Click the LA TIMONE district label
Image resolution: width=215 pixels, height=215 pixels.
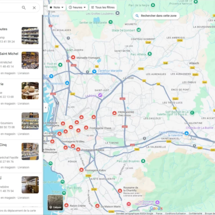(112, 143)
